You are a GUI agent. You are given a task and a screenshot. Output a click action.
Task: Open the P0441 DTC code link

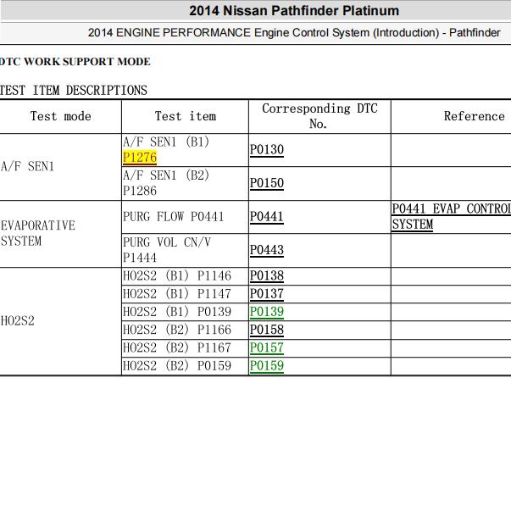coord(267,217)
